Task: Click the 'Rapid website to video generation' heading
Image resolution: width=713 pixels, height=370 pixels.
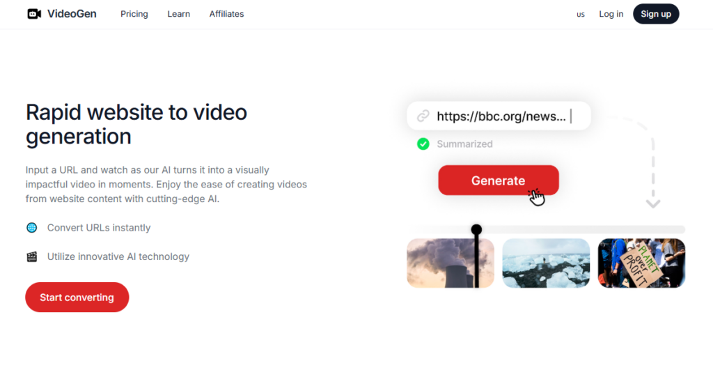Action: click(136, 124)
